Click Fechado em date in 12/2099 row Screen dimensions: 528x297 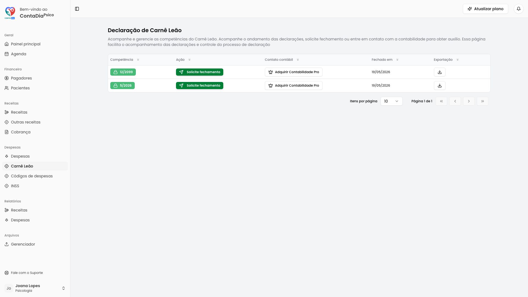tap(381, 72)
